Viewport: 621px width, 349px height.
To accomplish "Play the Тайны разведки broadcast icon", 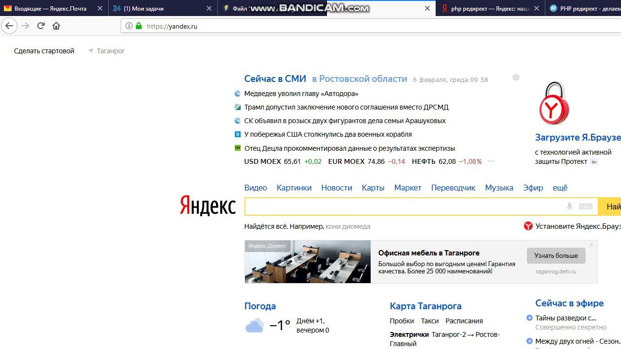I will pos(529,318).
